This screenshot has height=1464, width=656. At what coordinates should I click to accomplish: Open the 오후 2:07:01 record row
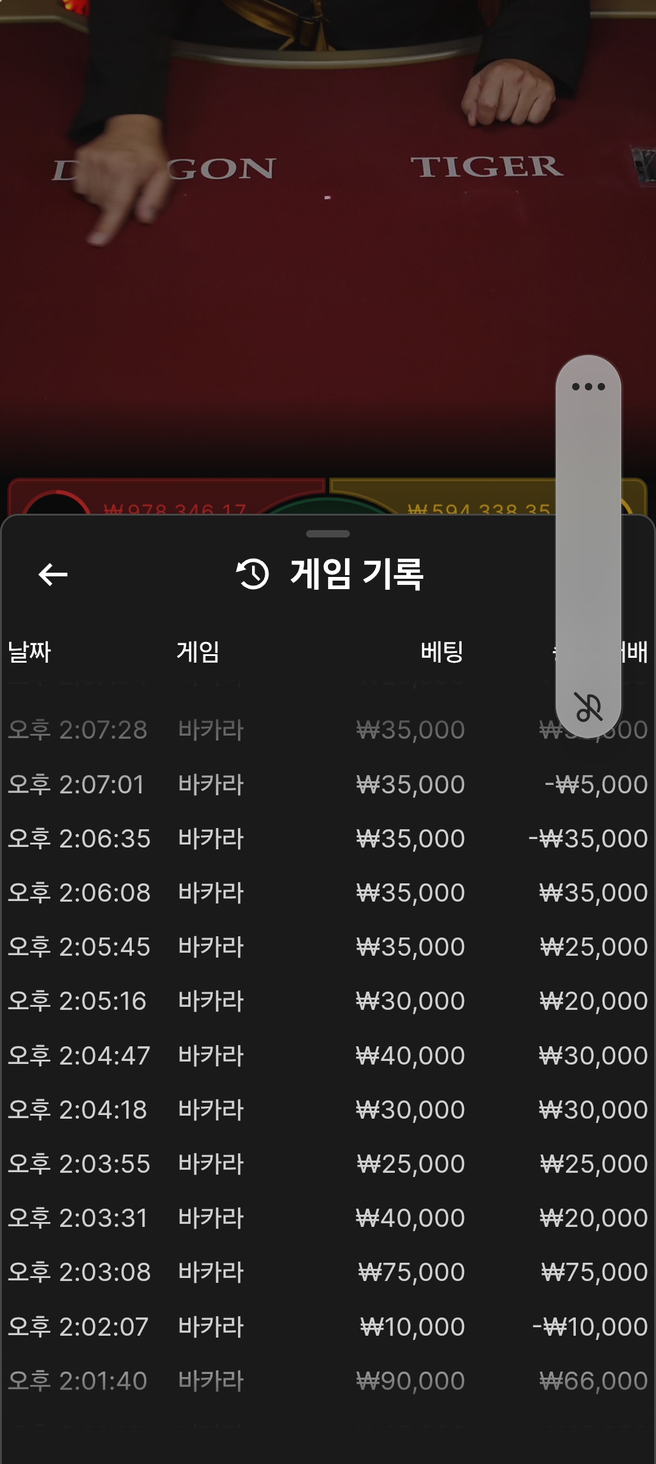point(328,784)
